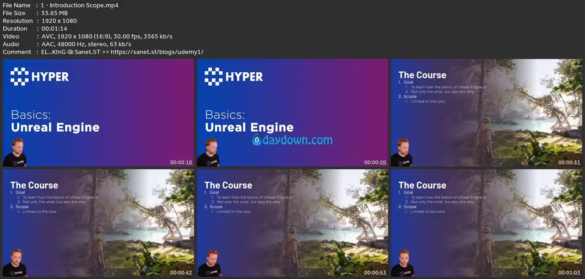
Task: Click the '00:00:53' timestamp text
Action: click(x=375, y=273)
